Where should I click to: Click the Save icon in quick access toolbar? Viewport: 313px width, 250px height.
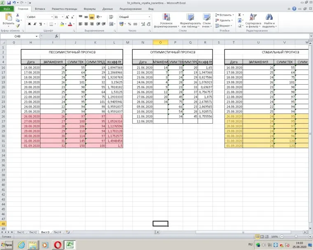click(8, 2)
